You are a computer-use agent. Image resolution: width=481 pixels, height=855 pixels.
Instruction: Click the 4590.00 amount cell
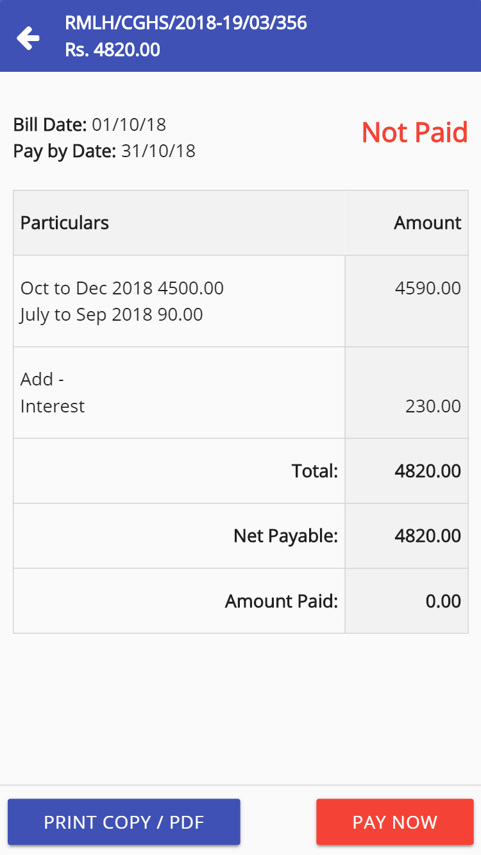pos(428,288)
